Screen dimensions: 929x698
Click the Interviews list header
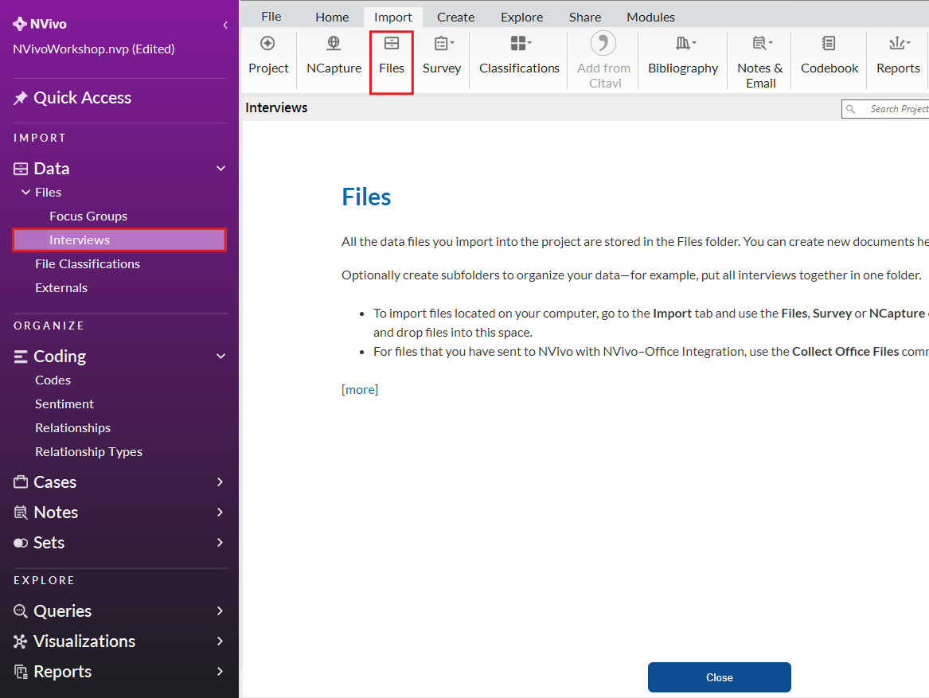(x=276, y=107)
